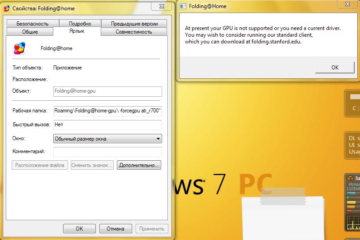Click the Folding@home application icon in properties
360x240 pixels.
click(x=20, y=48)
